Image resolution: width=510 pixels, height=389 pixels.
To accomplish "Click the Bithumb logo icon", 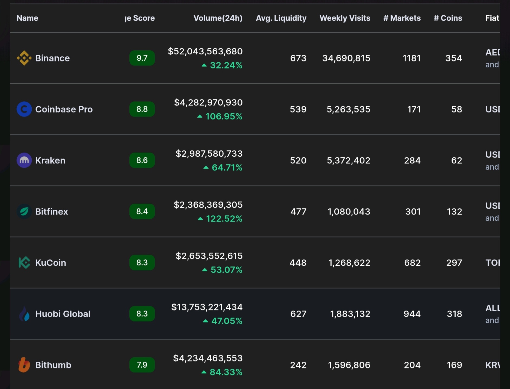I will point(24,365).
